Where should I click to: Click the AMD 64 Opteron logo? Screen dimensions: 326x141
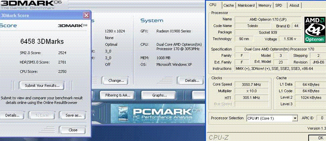[x=315, y=30]
